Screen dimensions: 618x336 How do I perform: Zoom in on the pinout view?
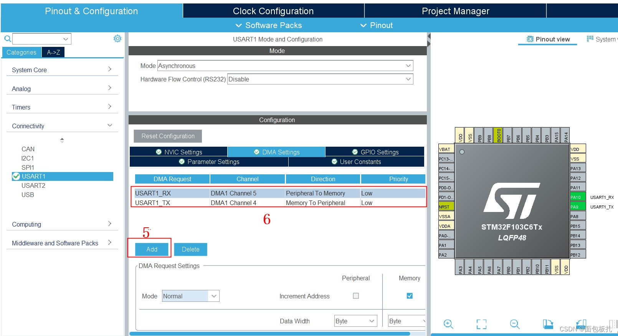tap(448, 324)
